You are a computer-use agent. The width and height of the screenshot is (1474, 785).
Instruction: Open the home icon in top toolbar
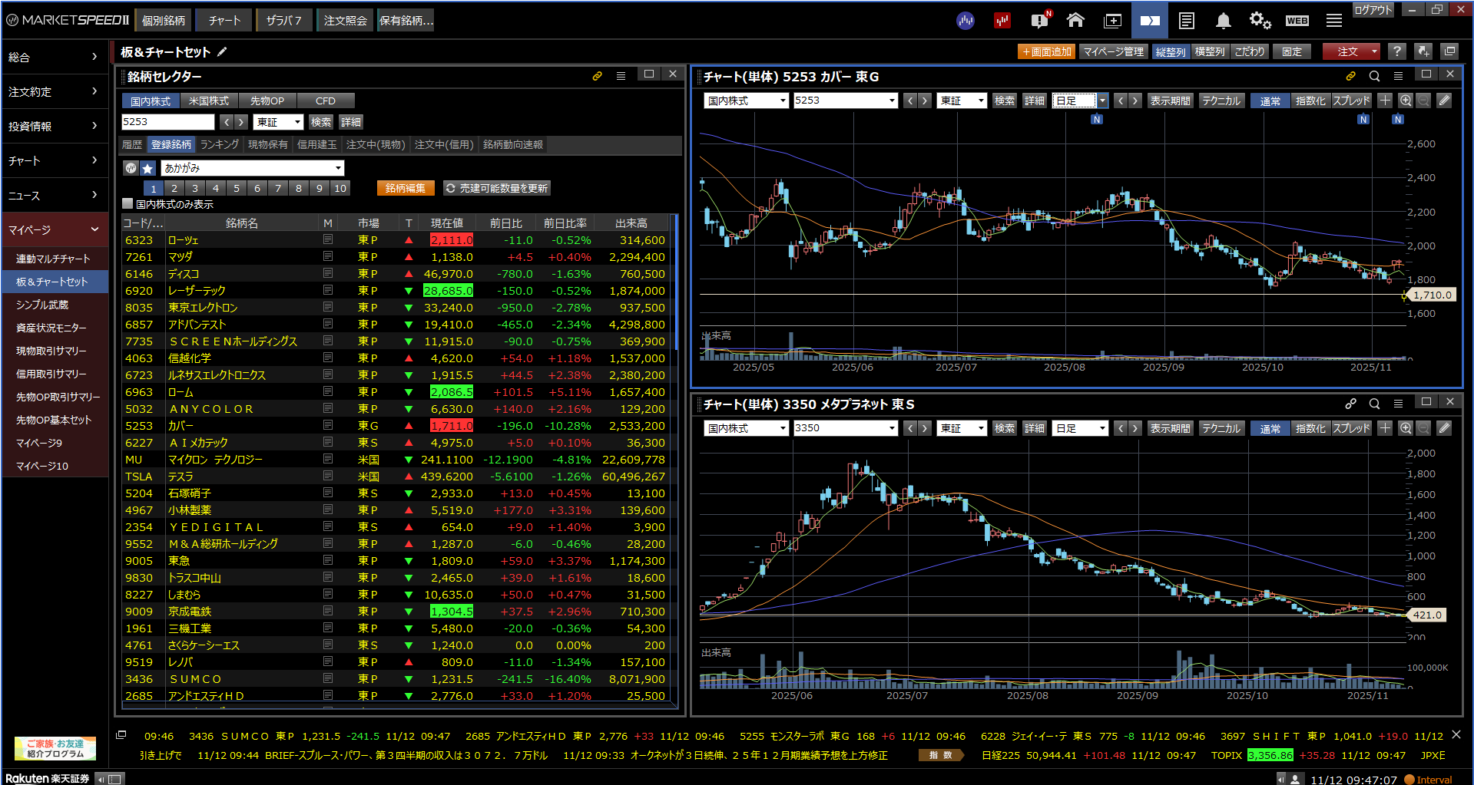point(1075,21)
